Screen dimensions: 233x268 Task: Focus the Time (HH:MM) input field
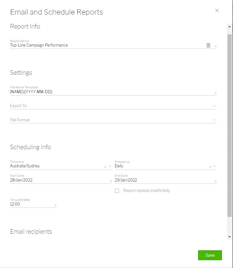(31, 204)
